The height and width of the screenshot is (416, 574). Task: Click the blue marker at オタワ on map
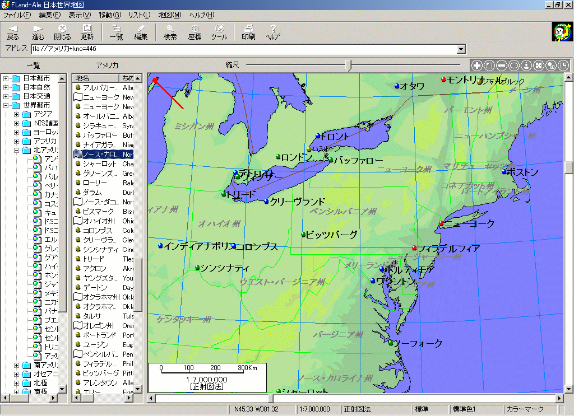397,86
